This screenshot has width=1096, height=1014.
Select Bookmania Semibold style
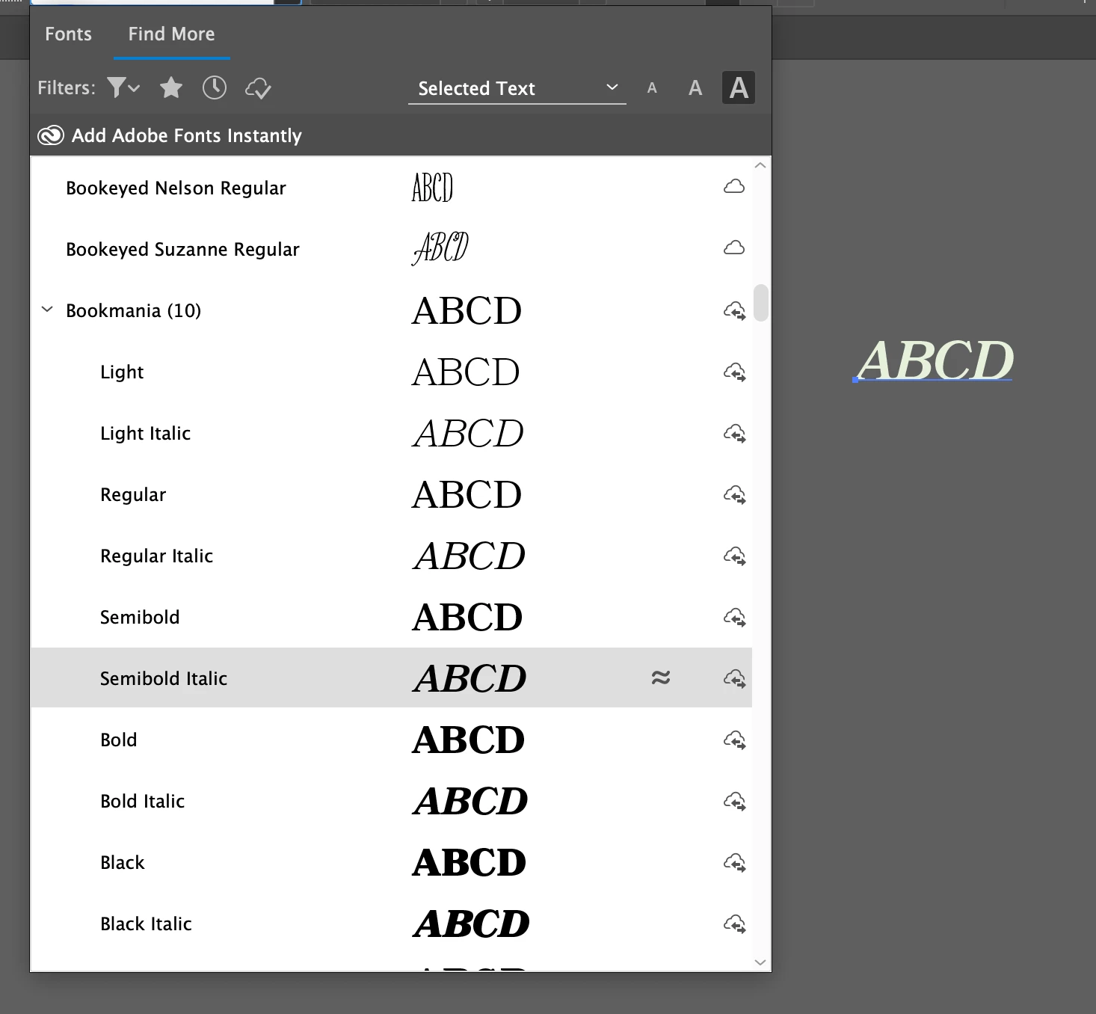pyautogui.click(x=391, y=617)
